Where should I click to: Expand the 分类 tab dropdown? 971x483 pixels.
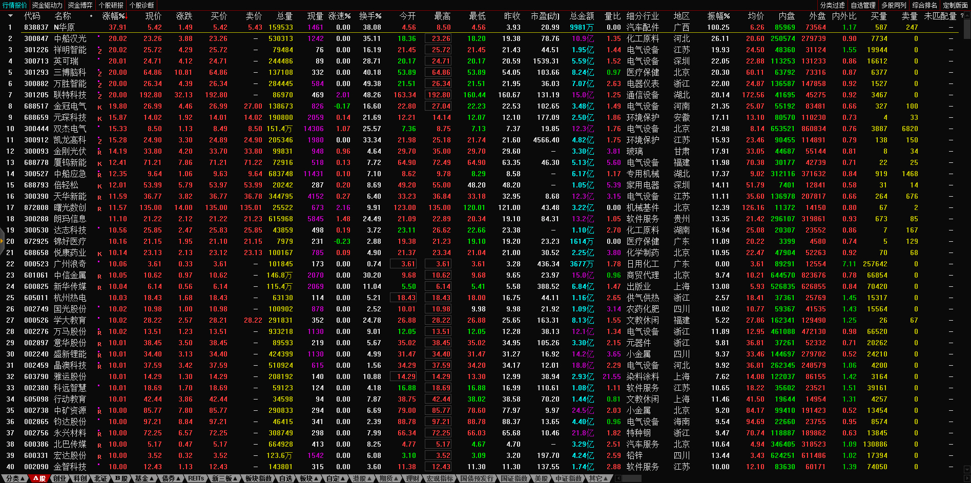[14, 478]
